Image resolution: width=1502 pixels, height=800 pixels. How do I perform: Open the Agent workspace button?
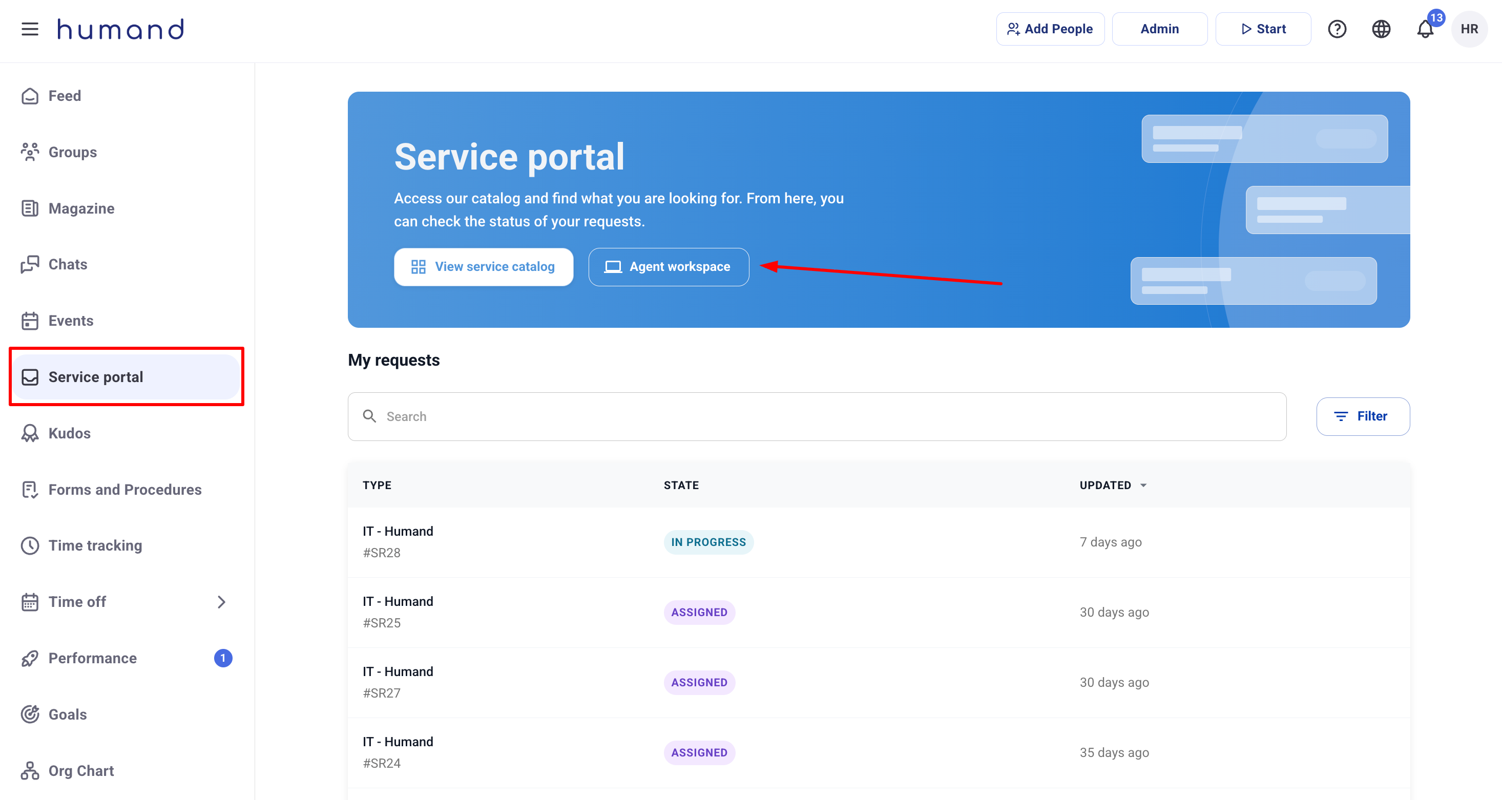(668, 267)
